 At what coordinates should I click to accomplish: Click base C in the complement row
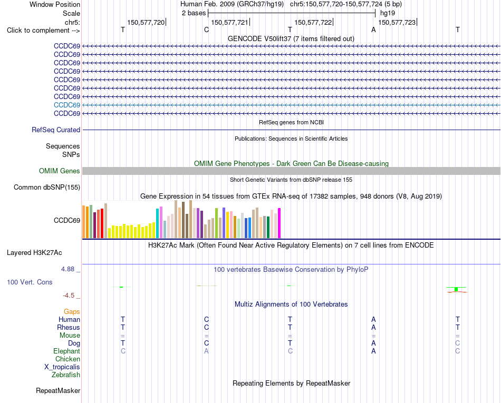pos(206,30)
